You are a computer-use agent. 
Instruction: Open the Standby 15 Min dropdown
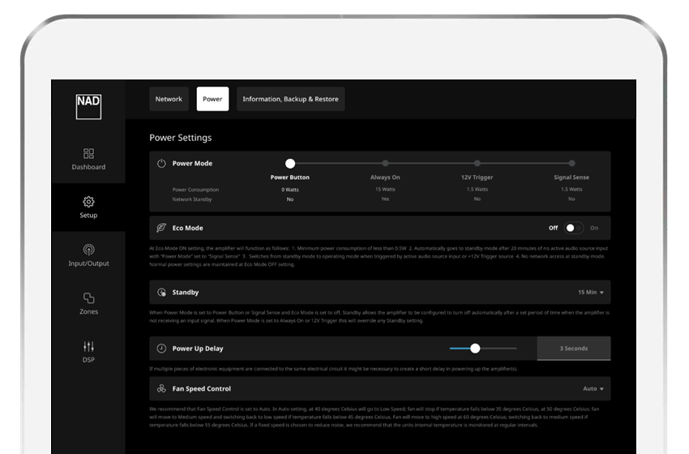[590, 292]
